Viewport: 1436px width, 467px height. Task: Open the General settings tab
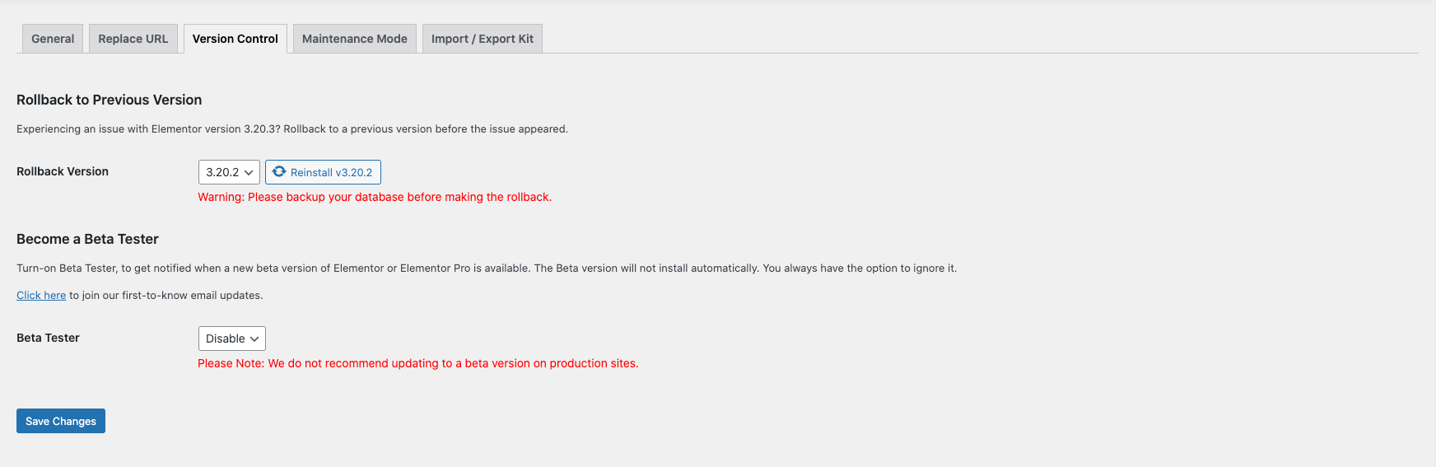[x=53, y=39]
